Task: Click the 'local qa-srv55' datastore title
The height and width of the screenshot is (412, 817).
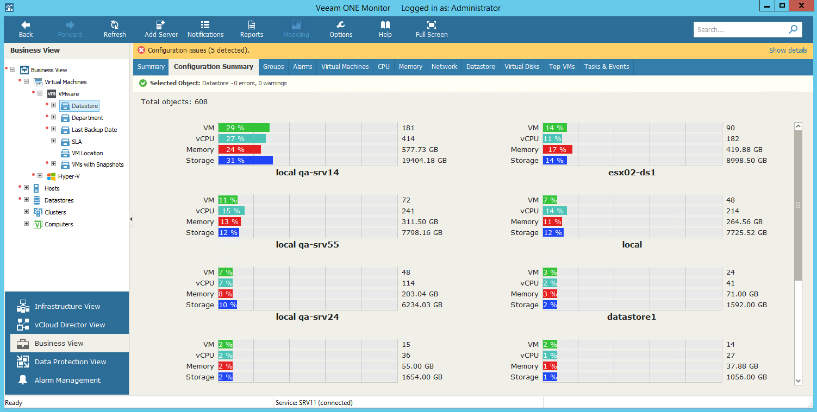Action: click(307, 245)
